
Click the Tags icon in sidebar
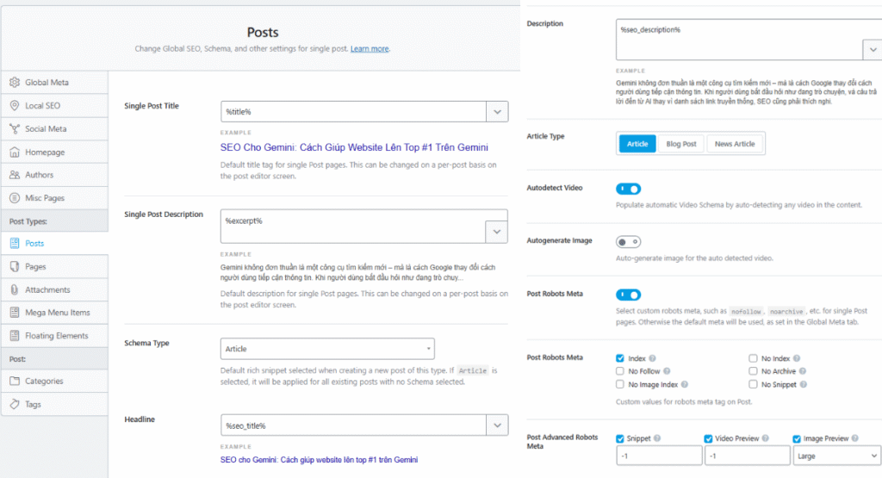point(15,404)
